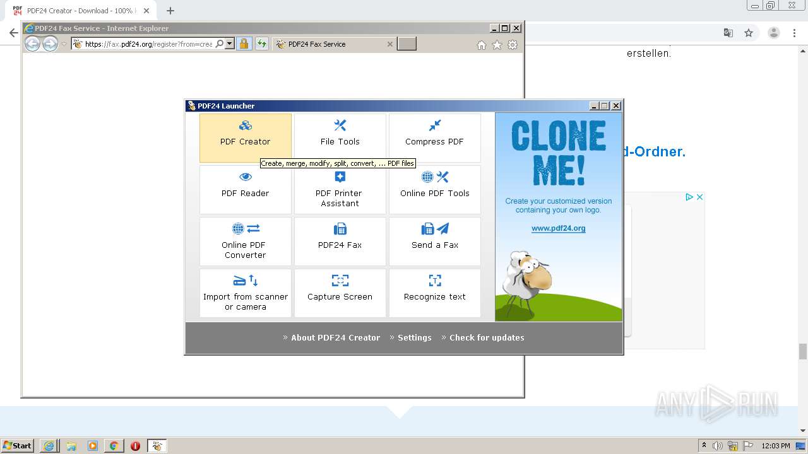Open the Chrome three-dot menu
The image size is (808, 454).
pyautogui.click(x=794, y=33)
